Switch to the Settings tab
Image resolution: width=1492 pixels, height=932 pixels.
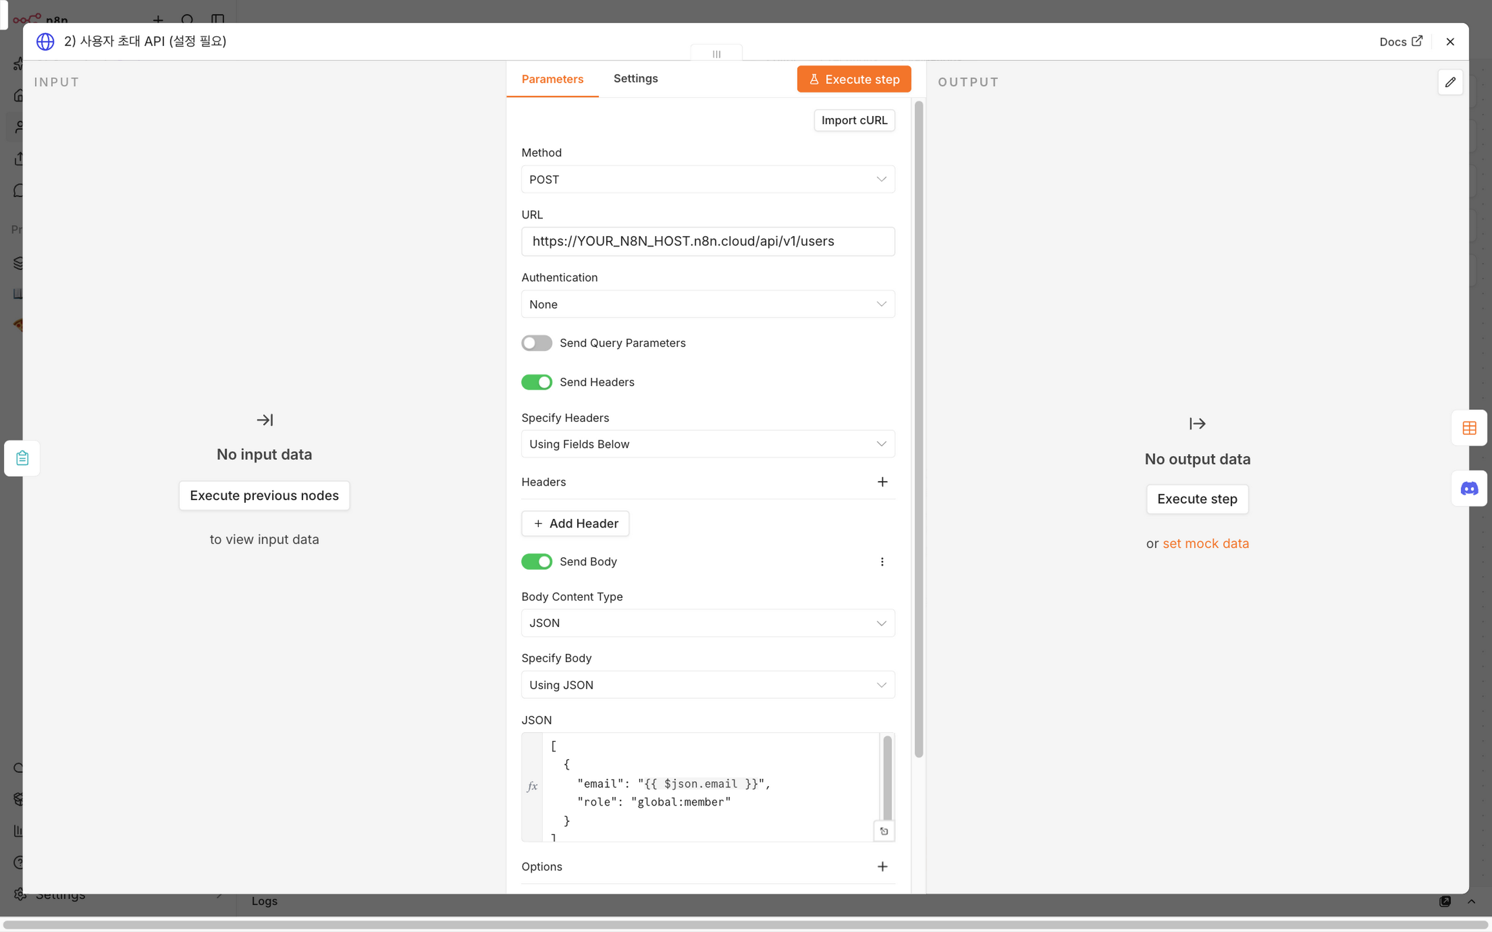tap(636, 78)
